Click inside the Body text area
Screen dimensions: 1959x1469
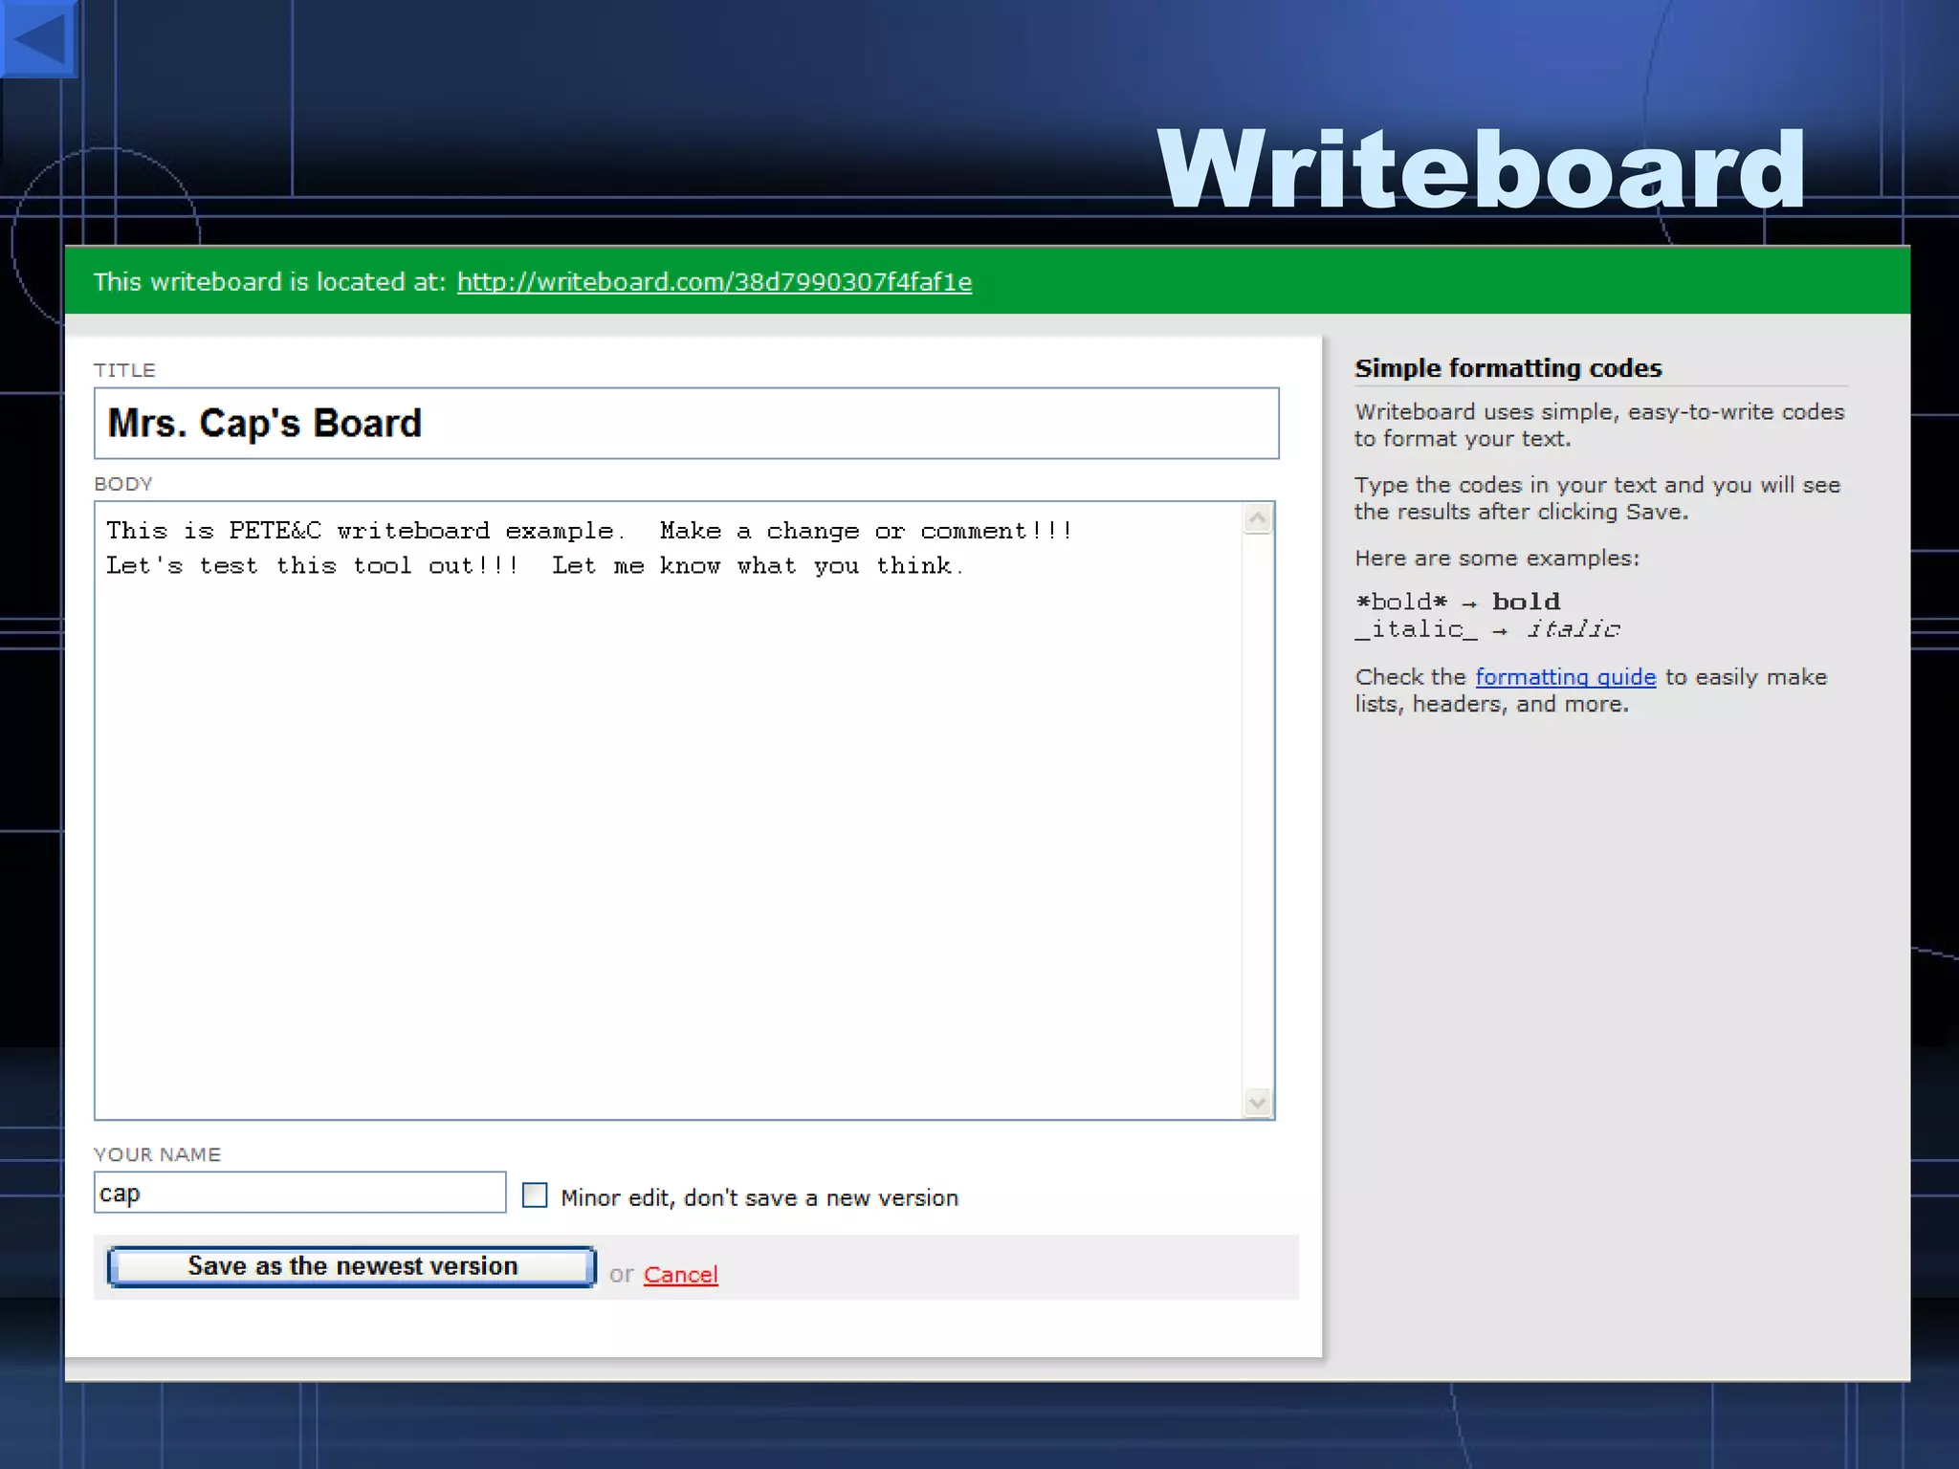coord(668,810)
